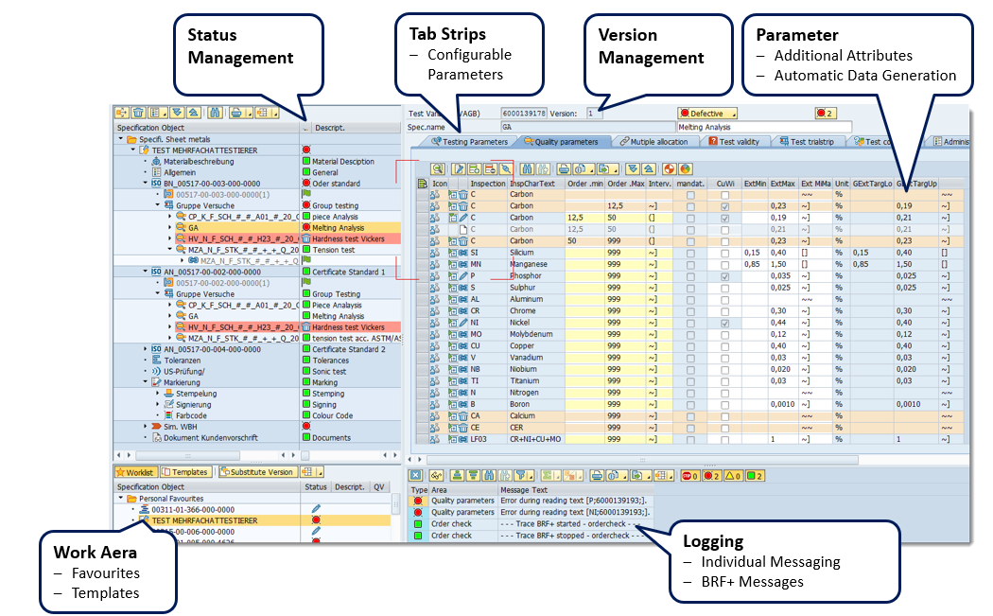Screen dimensions: 993x616
Task: Click the Version input field
Action: point(593,114)
